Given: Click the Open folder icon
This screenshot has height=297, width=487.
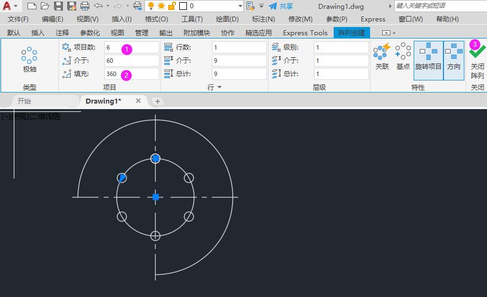Looking at the screenshot, I should pyautogui.click(x=45, y=6).
